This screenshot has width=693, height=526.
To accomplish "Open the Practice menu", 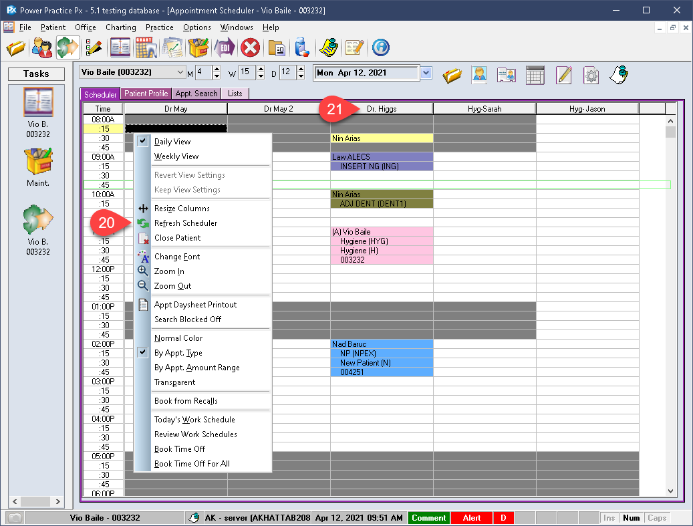I will click(160, 27).
